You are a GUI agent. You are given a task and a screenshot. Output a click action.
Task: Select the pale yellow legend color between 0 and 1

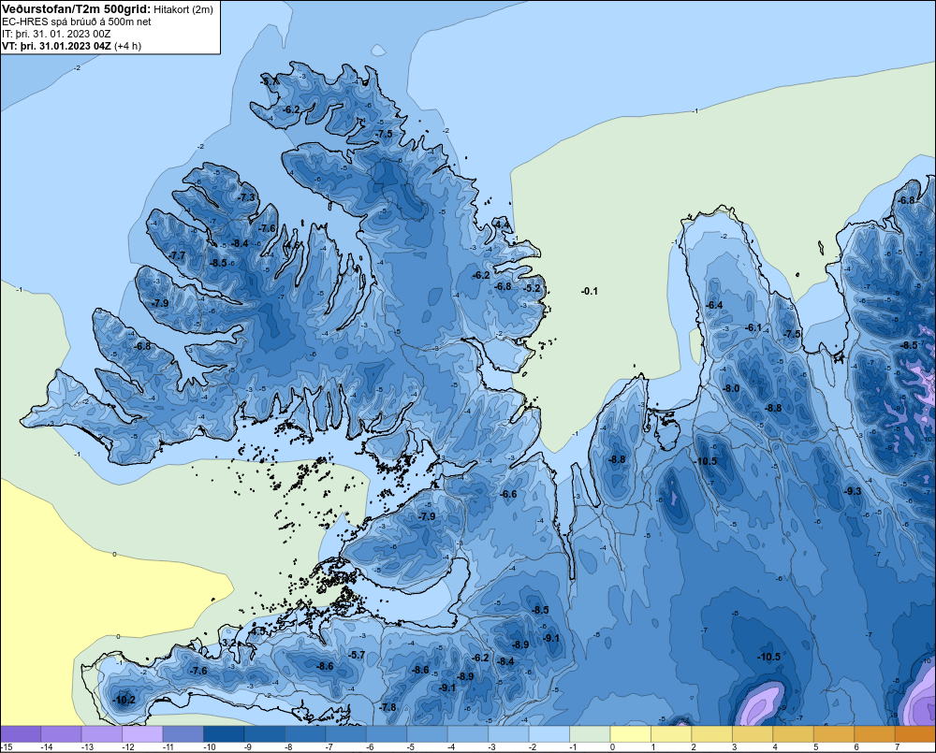630,734
